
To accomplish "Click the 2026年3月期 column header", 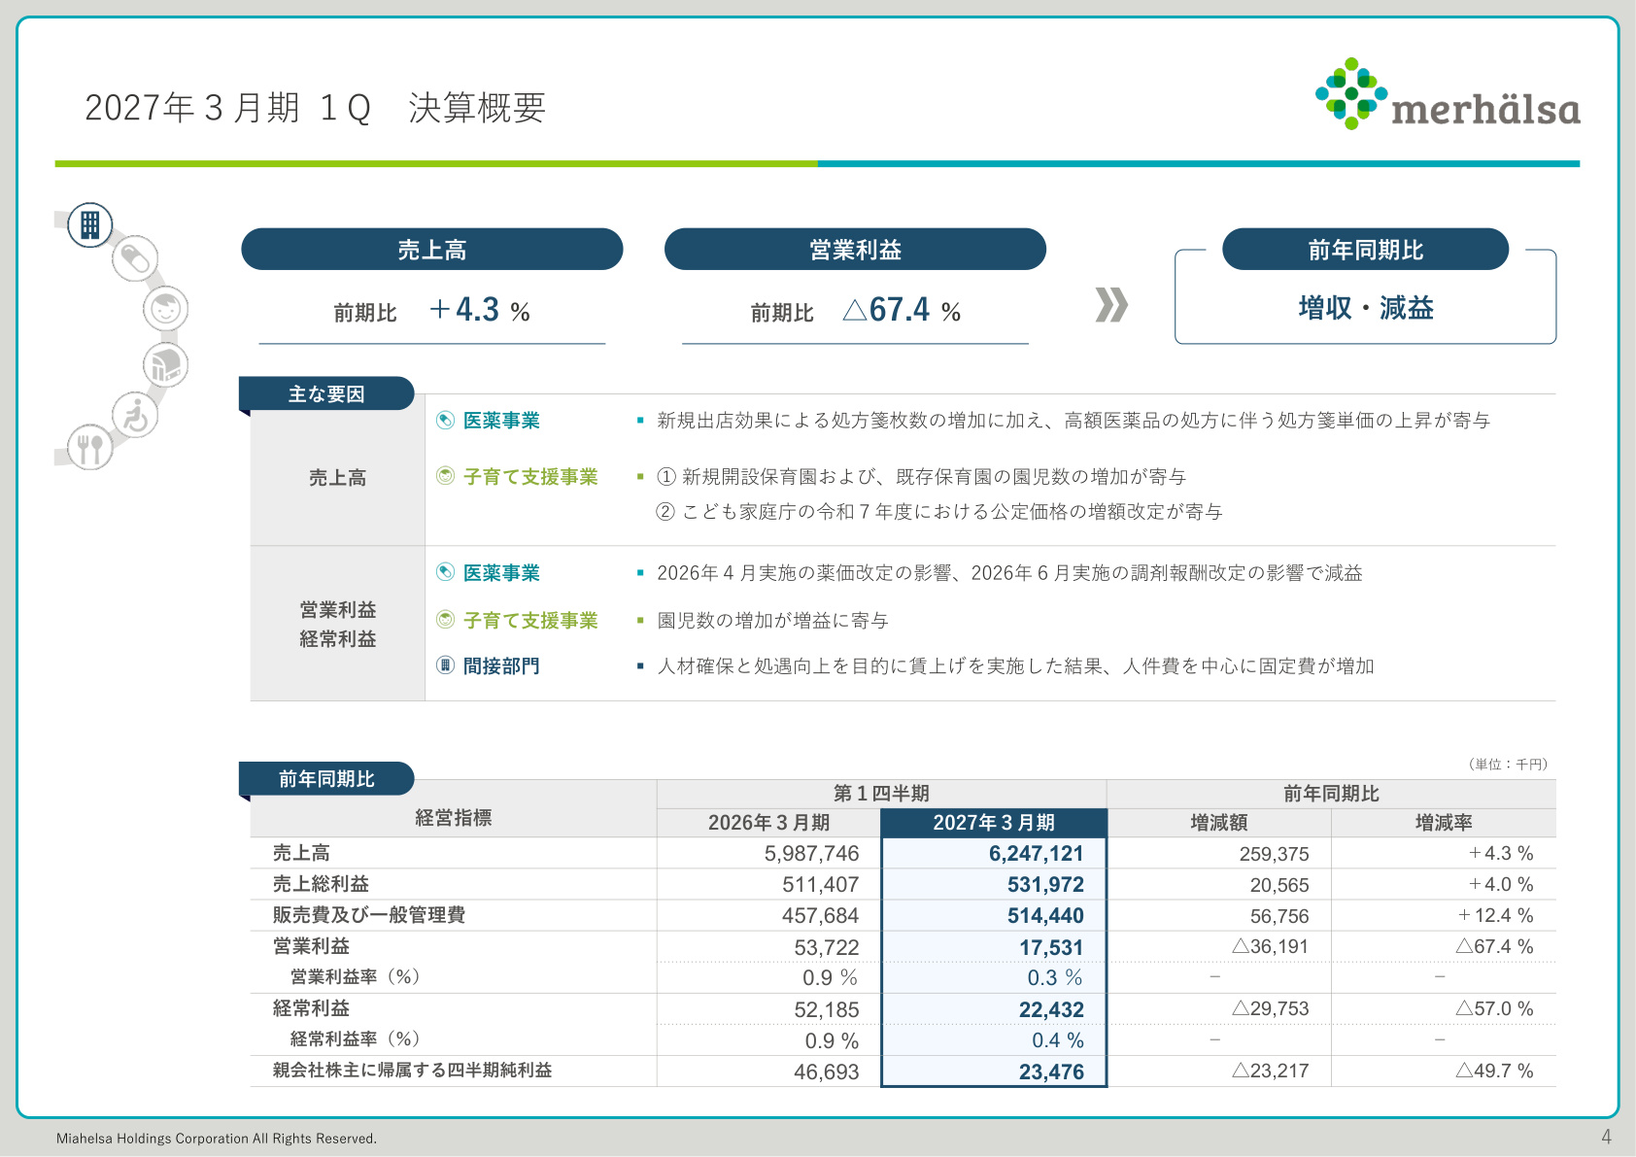I will click(768, 823).
